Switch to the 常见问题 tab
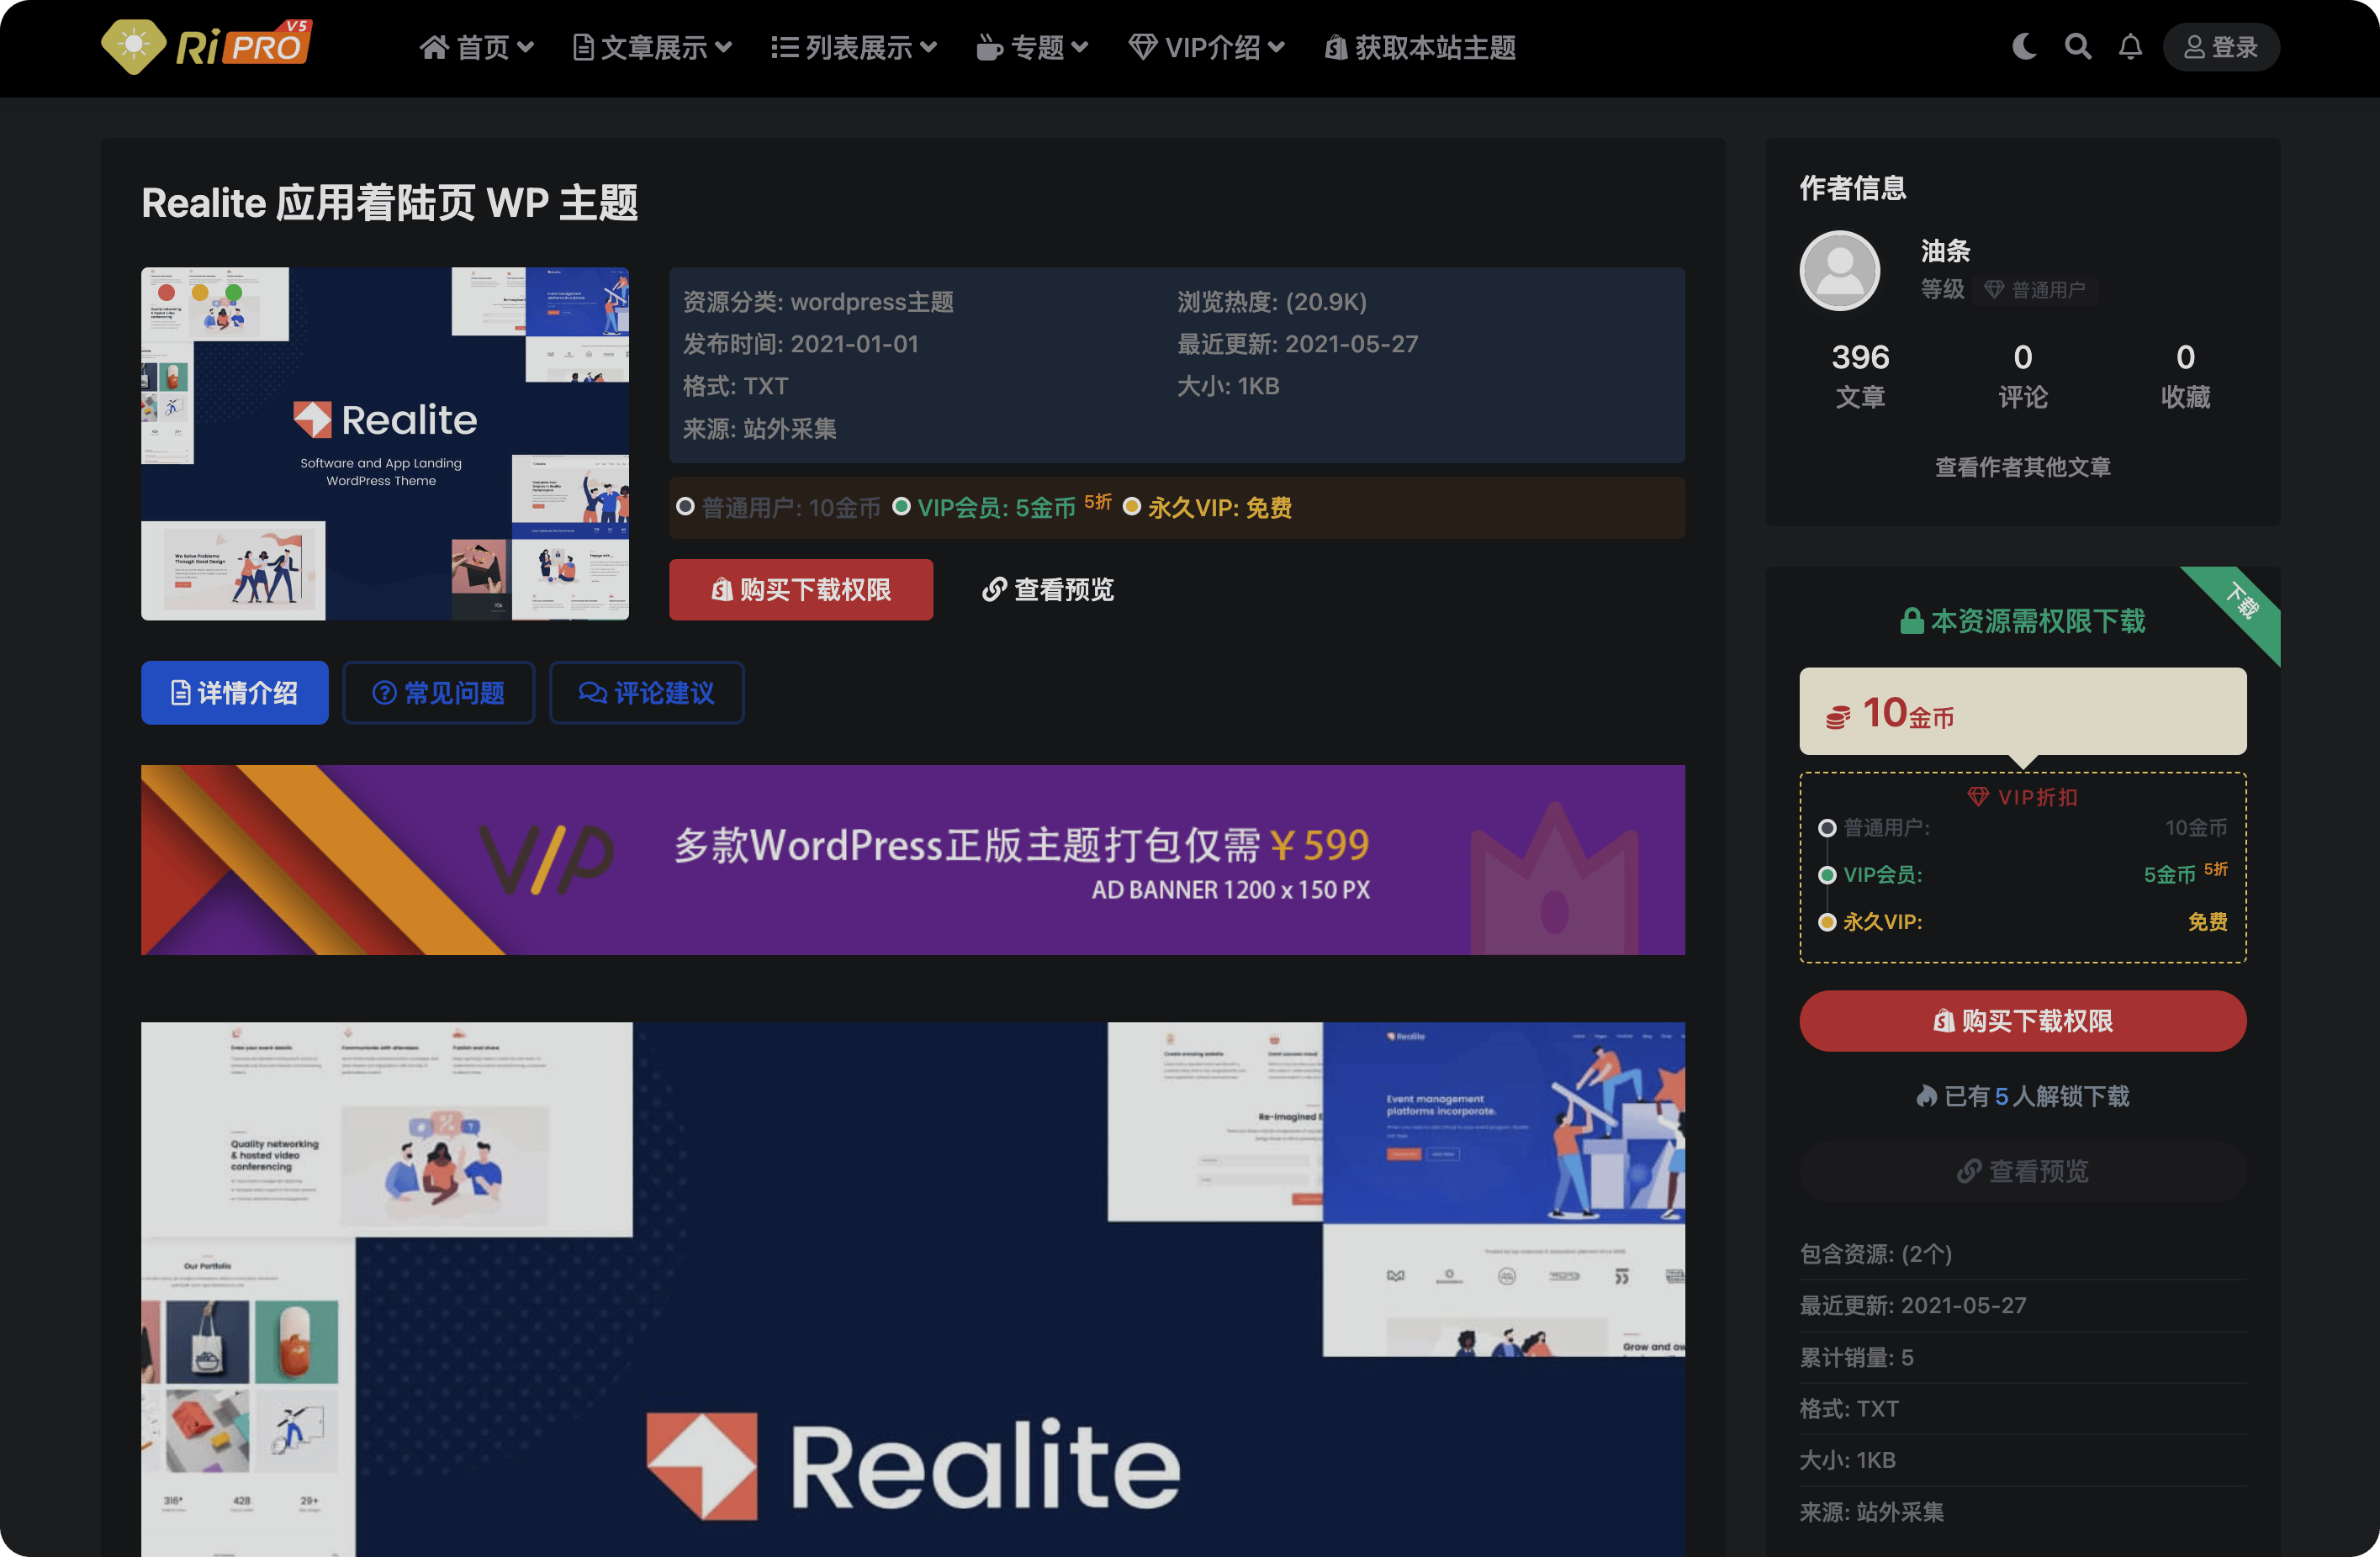The height and width of the screenshot is (1557, 2380). (439, 693)
